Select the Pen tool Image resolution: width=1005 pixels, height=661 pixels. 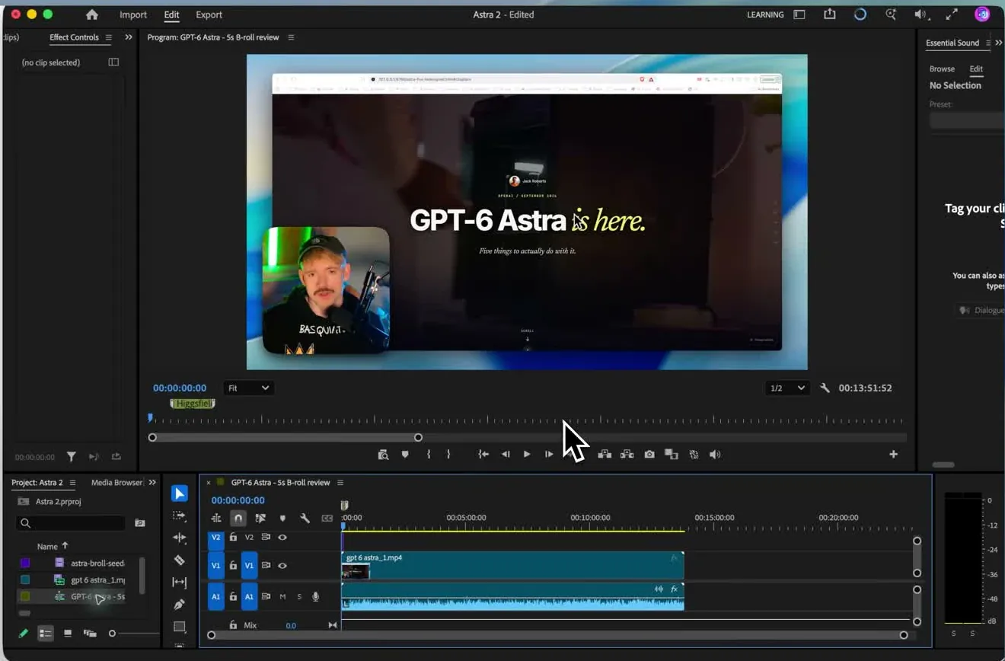pos(179,605)
